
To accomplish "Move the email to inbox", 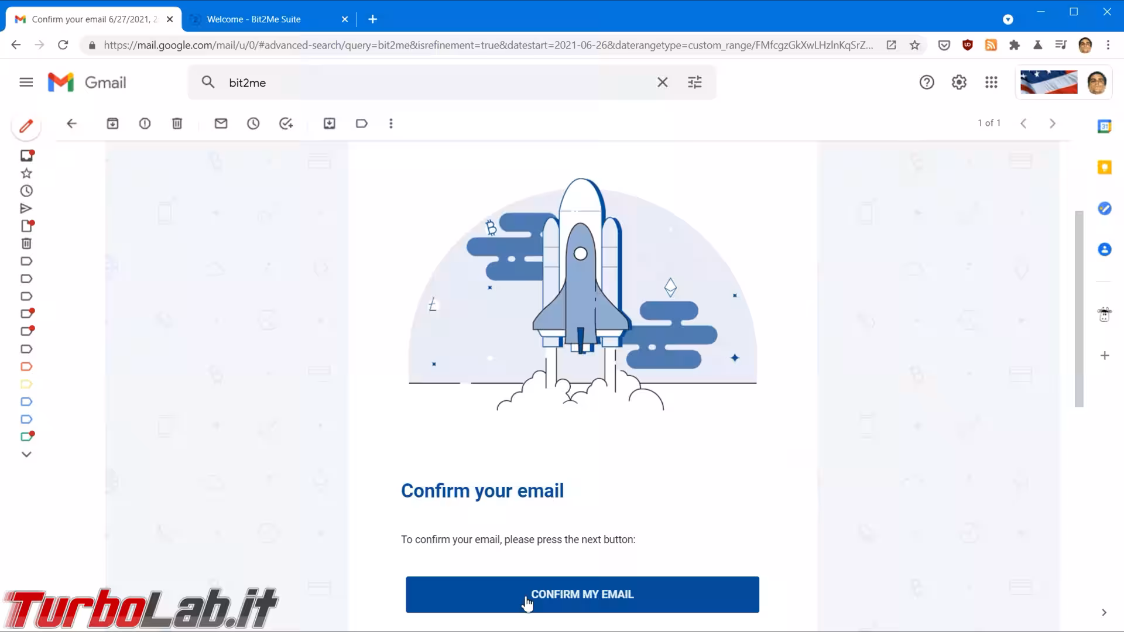I will pos(330,123).
